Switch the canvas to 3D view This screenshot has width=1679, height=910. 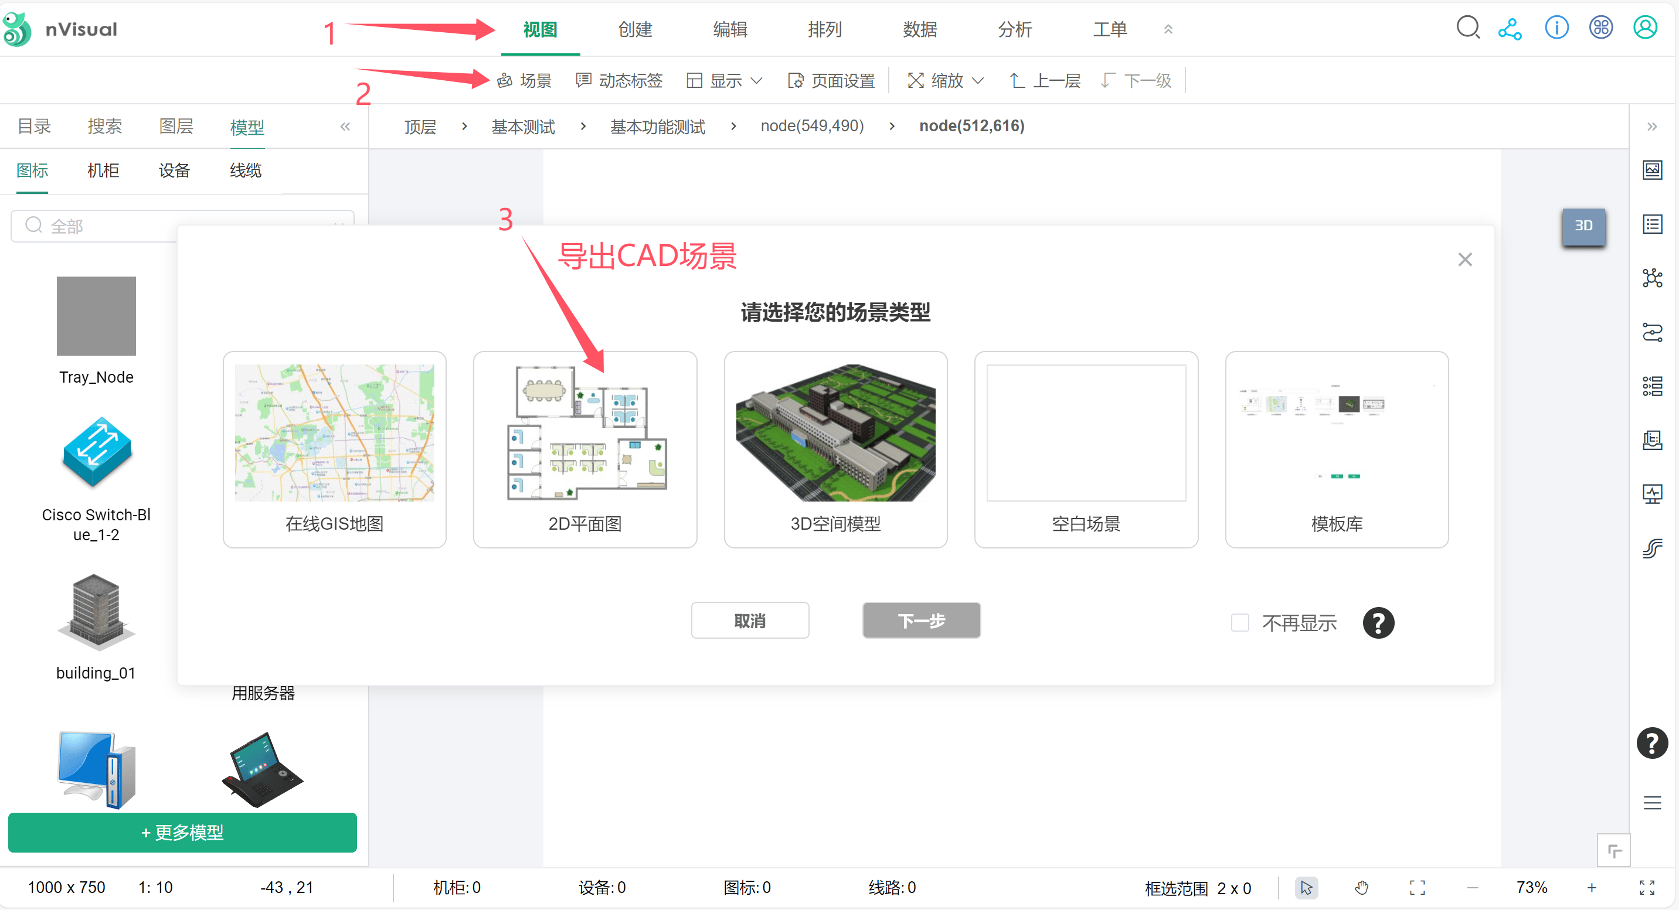click(1584, 227)
